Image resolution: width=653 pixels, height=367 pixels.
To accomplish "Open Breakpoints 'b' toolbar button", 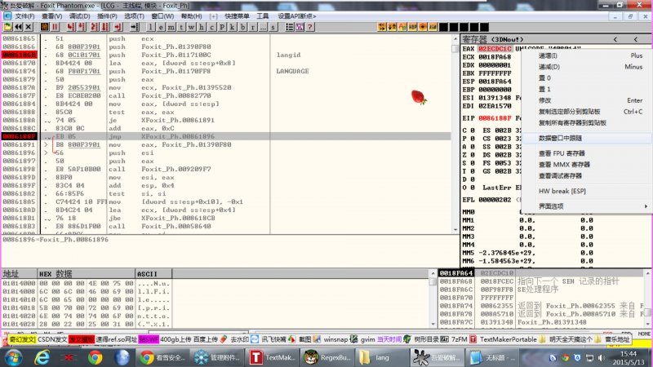I will (x=242, y=27).
